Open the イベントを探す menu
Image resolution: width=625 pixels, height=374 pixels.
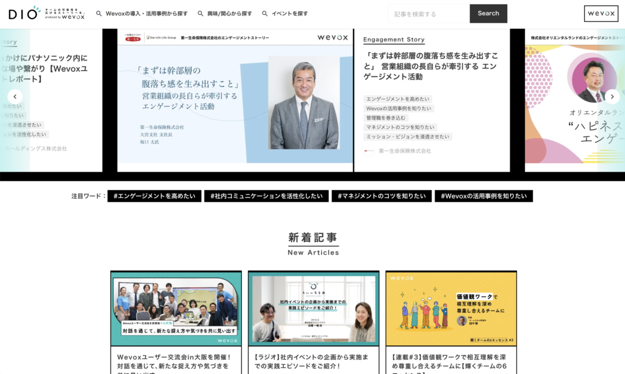click(x=290, y=13)
